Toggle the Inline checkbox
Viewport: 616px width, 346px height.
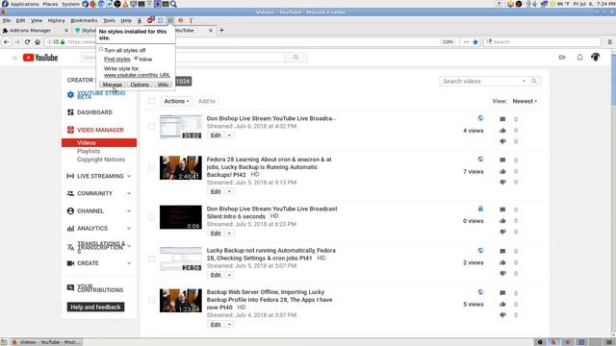pos(136,59)
